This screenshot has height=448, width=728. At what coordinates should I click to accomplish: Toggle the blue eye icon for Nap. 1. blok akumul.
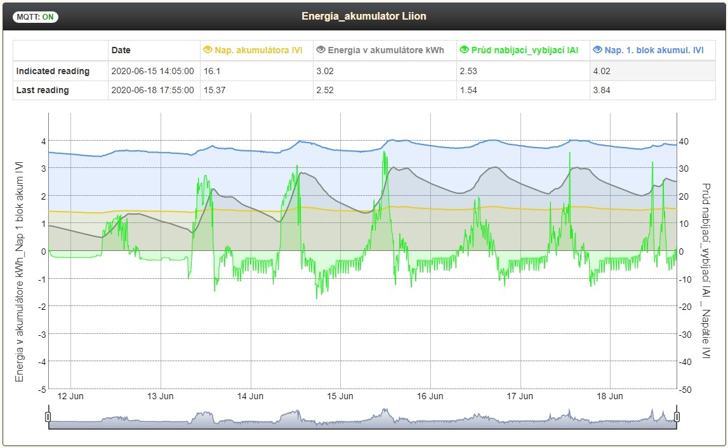click(597, 50)
